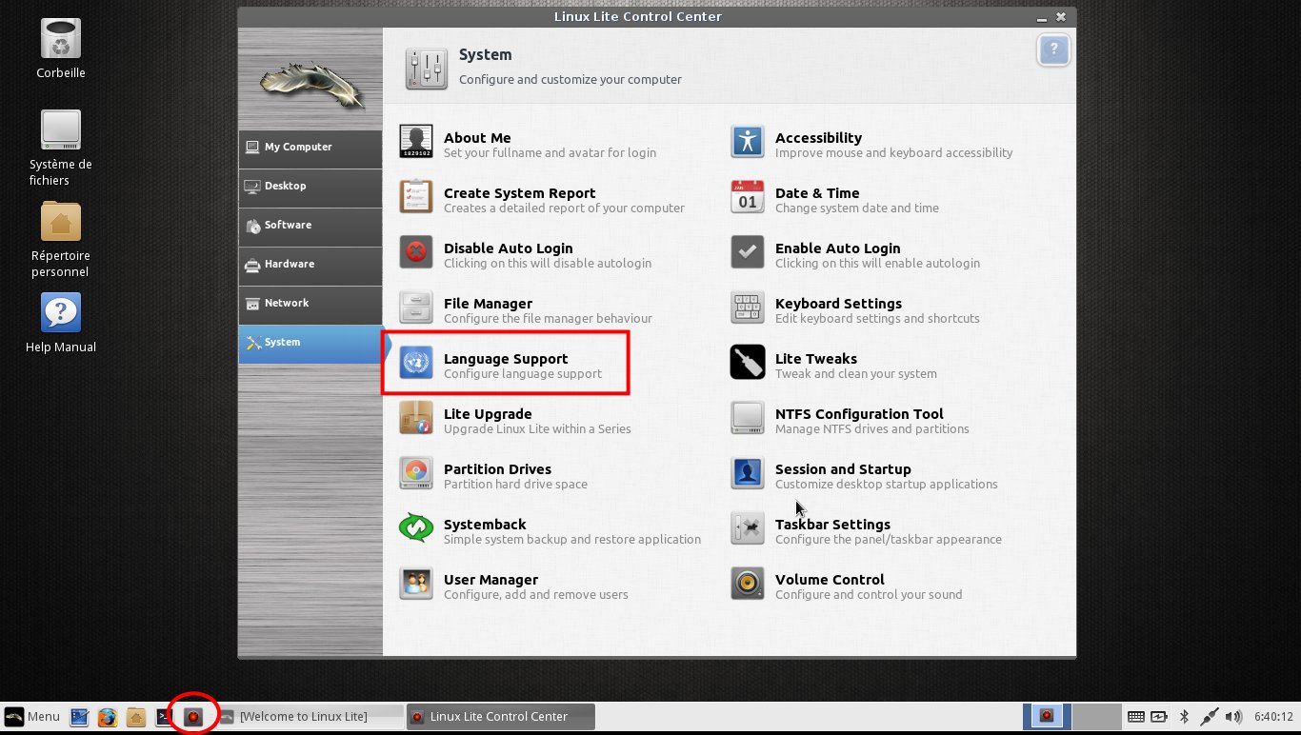This screenshot has height=735, width=1301.
Task: Click 'Customize desktop startup applications' text
Action: pos(887,485)
